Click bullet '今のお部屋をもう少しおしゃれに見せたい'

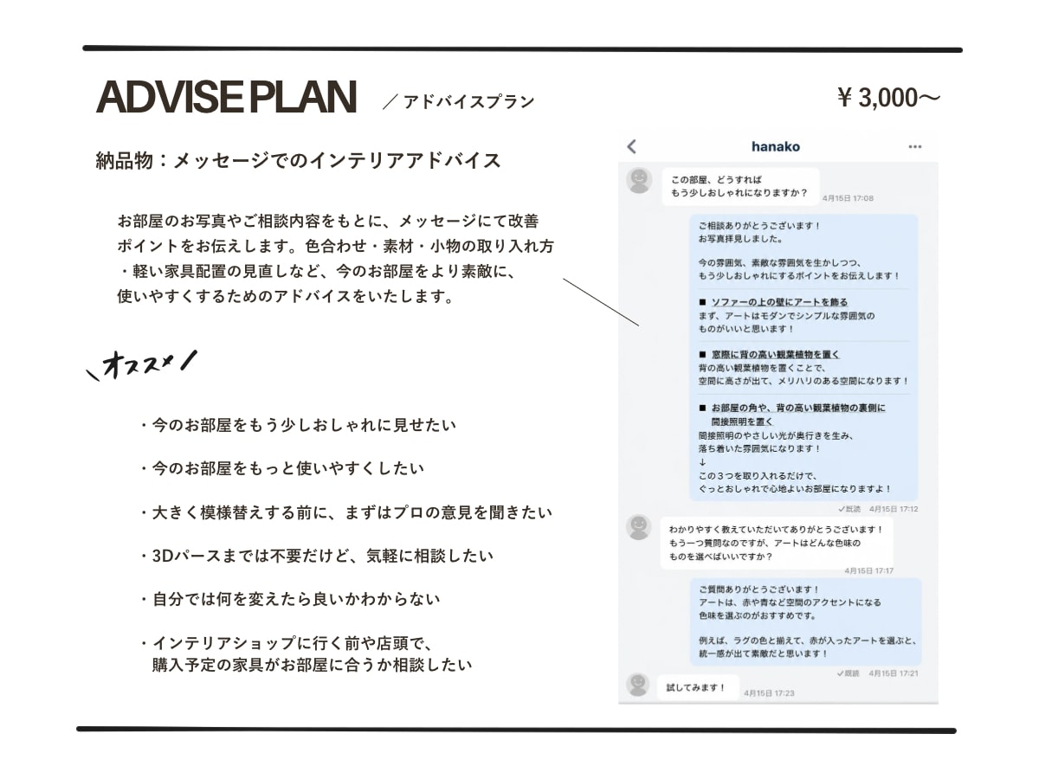[297, 425]
